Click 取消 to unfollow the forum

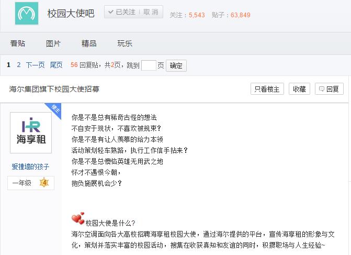click(x=151, y=12)
